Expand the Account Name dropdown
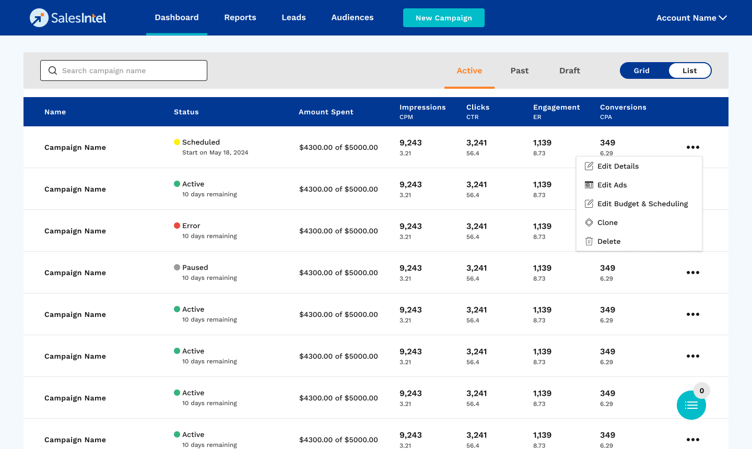 (x=691, y=18)
